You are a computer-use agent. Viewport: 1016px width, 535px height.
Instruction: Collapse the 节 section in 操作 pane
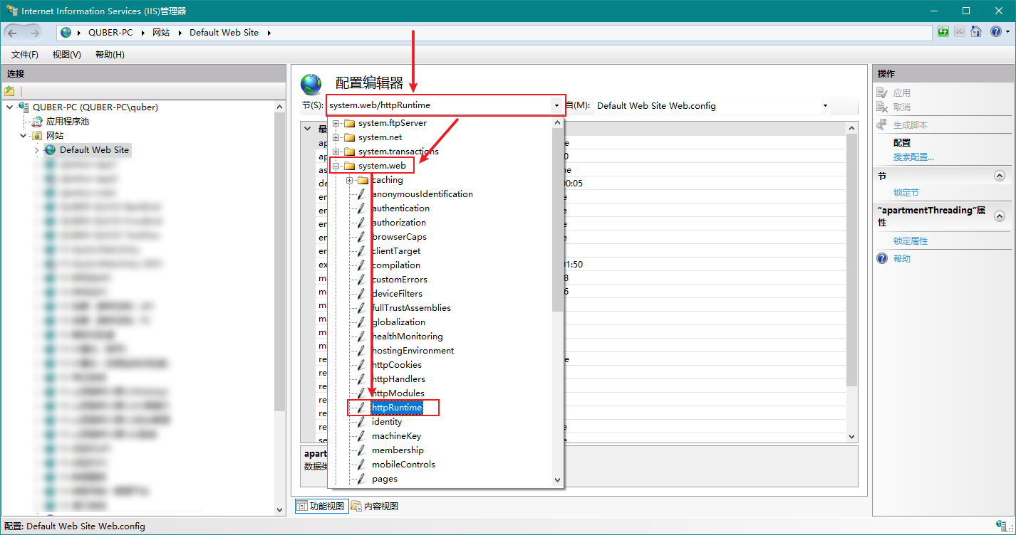1000,174
